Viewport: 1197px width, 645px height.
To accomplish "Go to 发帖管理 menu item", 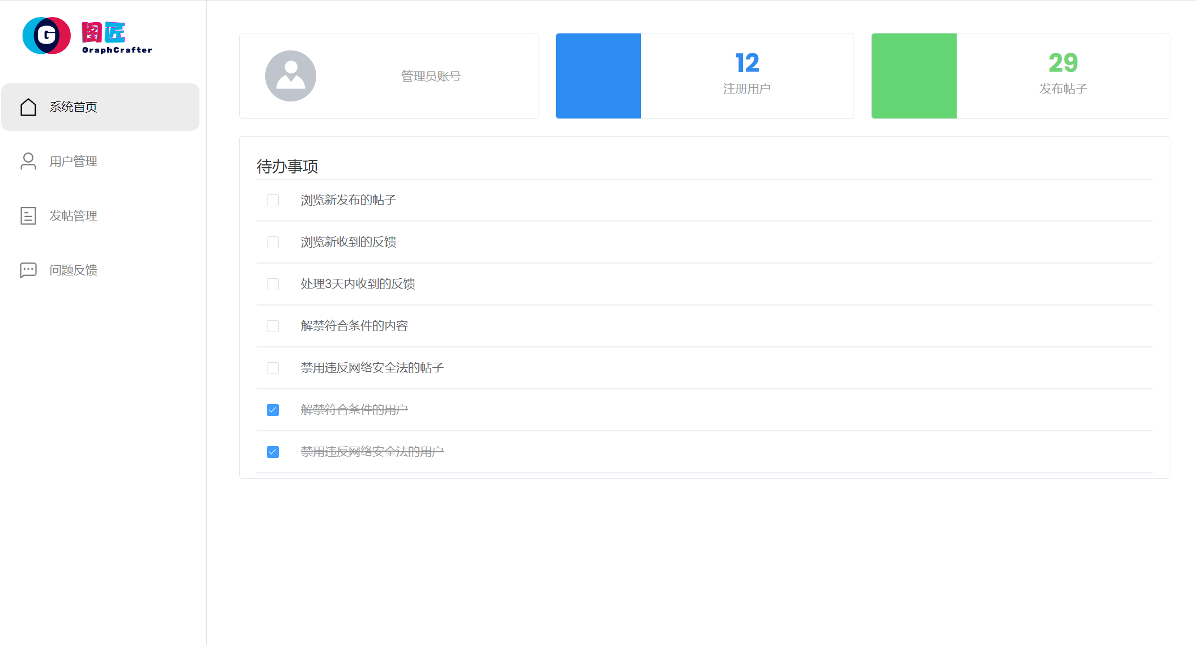I will 73,216.
